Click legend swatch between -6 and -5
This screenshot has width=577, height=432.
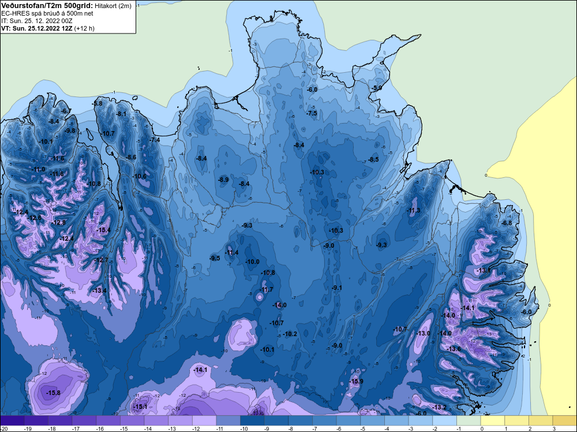349,420
